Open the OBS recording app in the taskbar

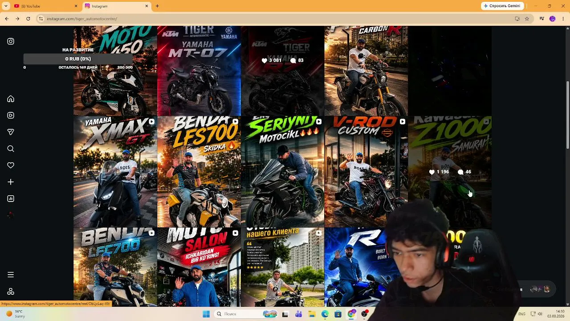[365, 314]
